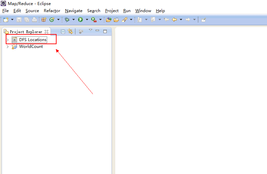Screen dimensions: 267x174
Task: Click the New Java Class icon
Action: click(x=52, y=20)
